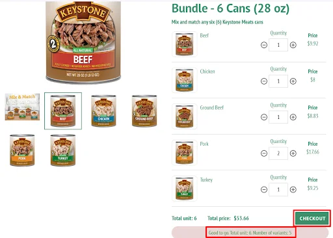This screenshot has width=333, height=238.
Task: Select the Ground Beef can gallery thumbnail
Action: tap(144, 111)
